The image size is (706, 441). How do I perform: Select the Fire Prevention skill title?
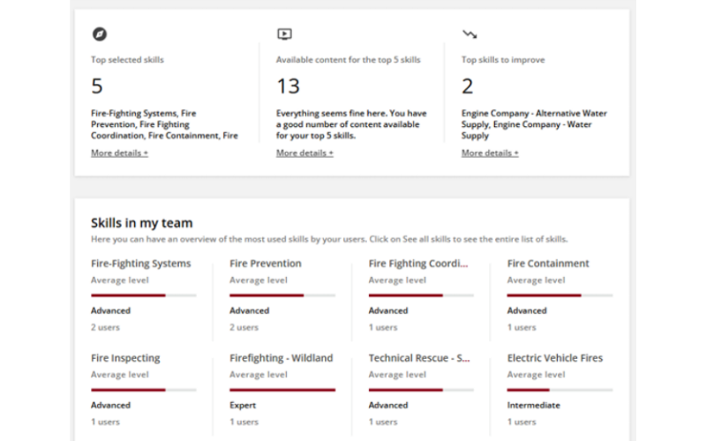[x=266, y=264]
